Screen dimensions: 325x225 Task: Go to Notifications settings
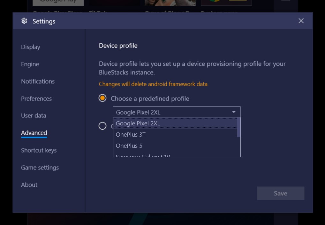38,81
